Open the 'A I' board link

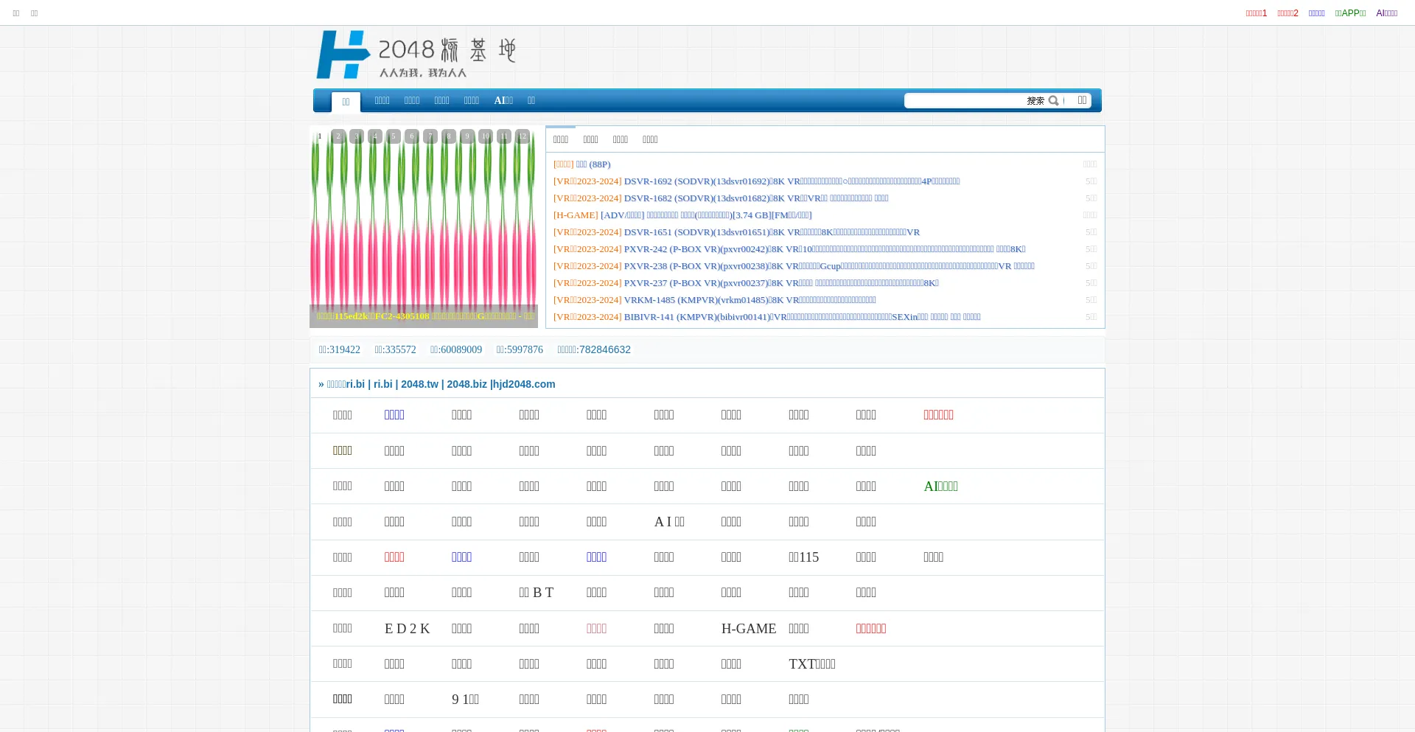pos(669,522)
